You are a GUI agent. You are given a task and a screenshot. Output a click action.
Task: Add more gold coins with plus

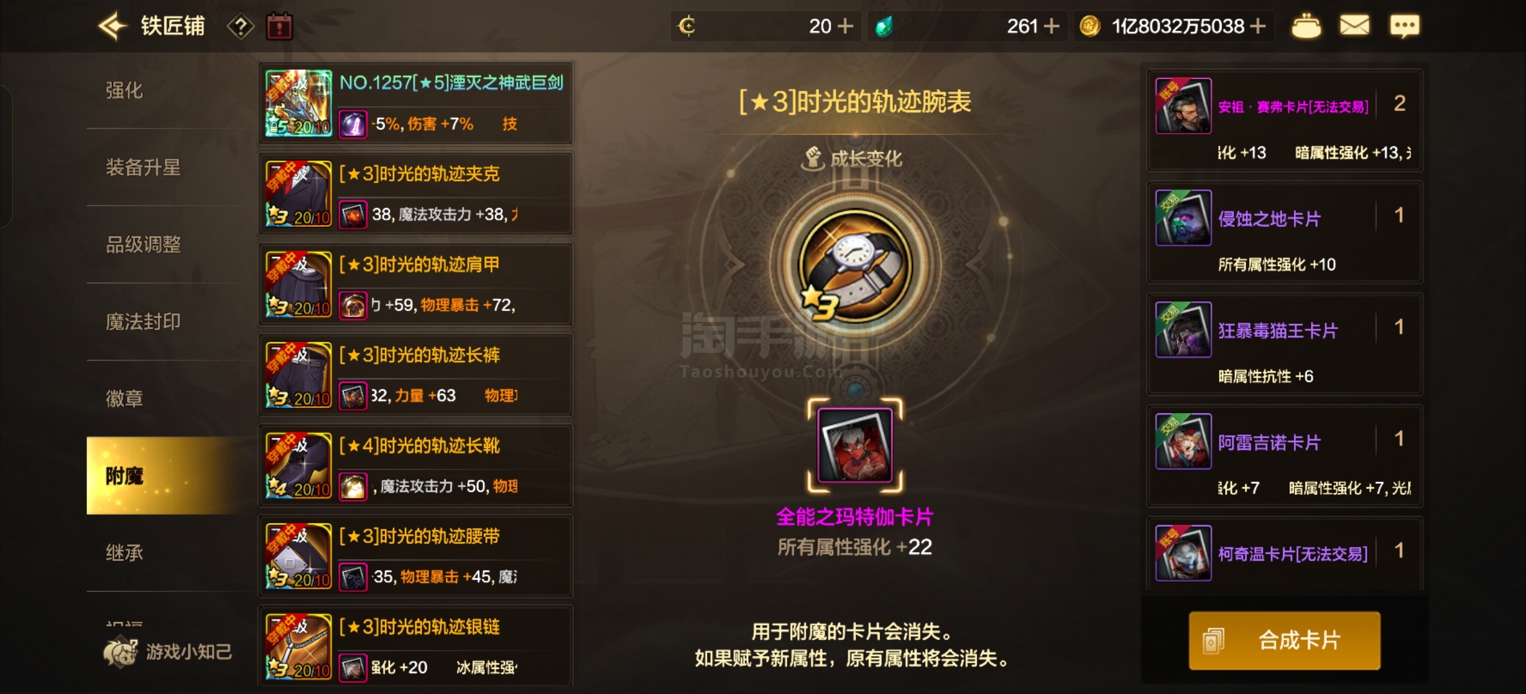tap(1258, 26)
